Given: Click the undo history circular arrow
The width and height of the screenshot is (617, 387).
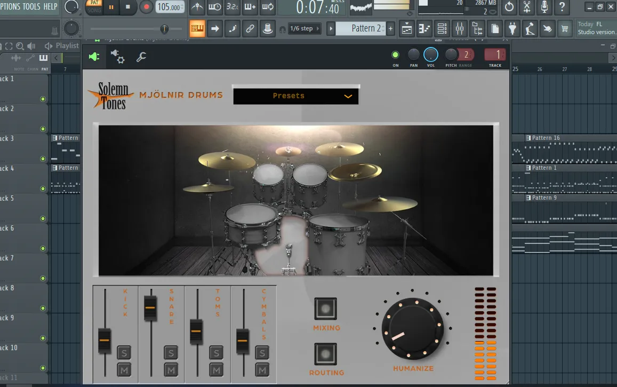Looking at the screenshot, I should (x=509, y=7).
